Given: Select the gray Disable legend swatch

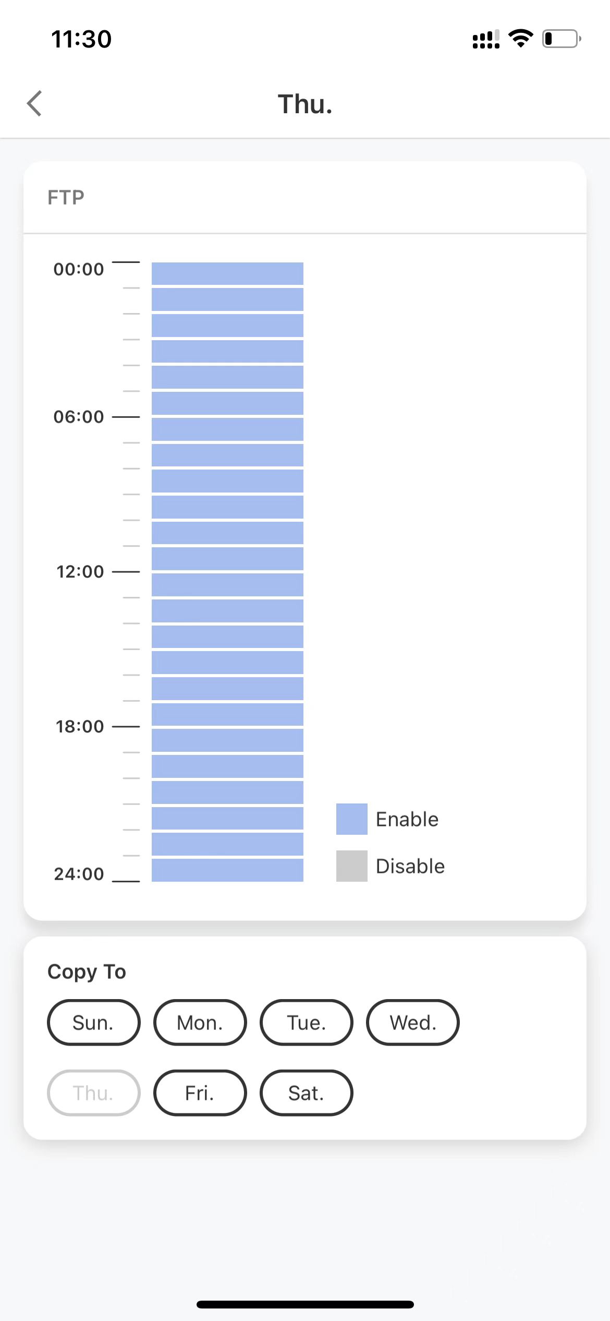Looking at the screenshot, I should [x=351, y=866].
